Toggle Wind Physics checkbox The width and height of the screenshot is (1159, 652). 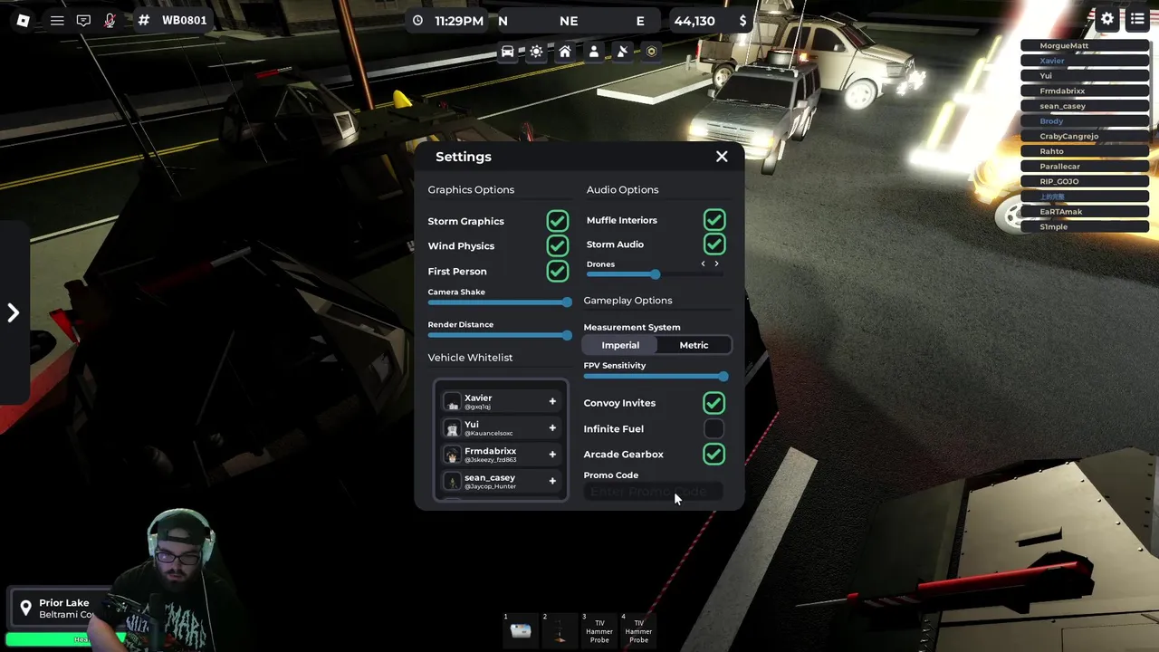pos(558,245)
